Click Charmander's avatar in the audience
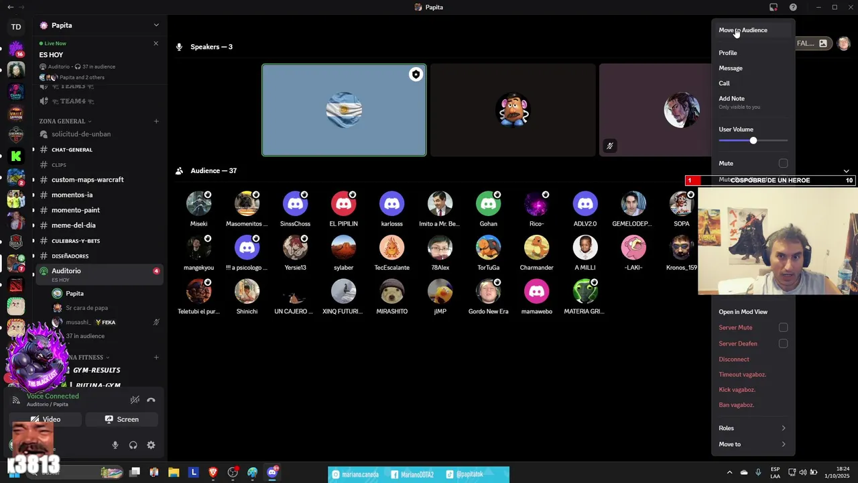 point(536,248)
